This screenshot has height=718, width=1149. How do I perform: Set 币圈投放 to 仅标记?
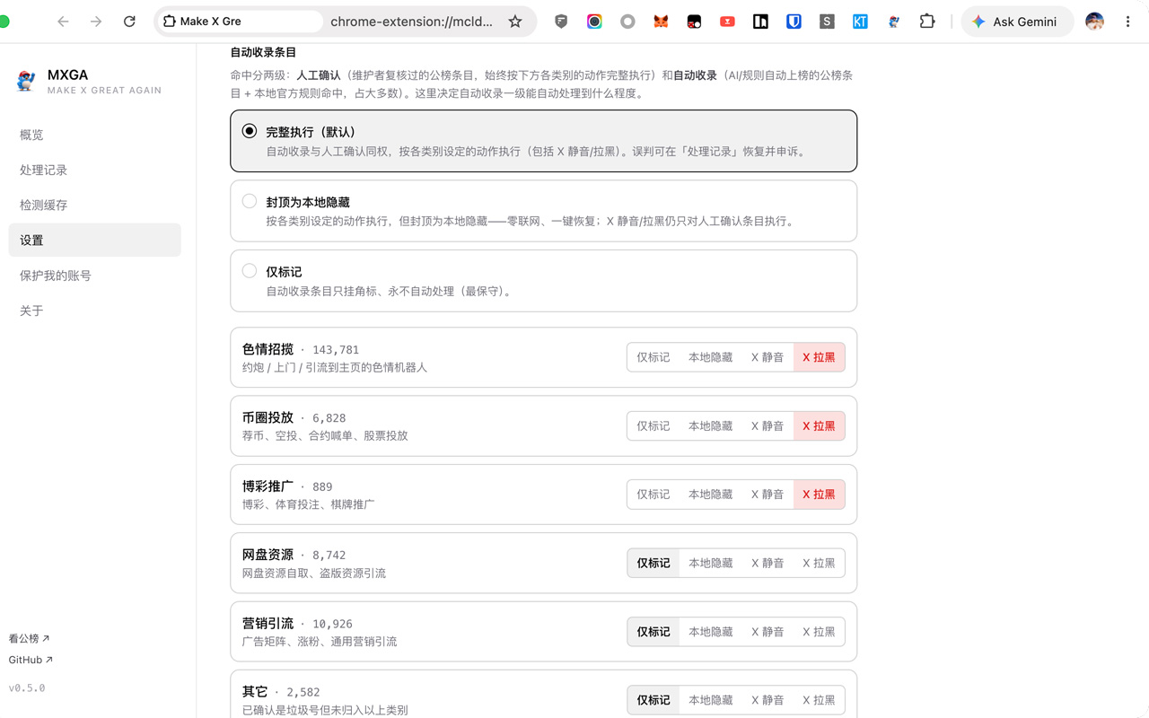pos(653,425)
